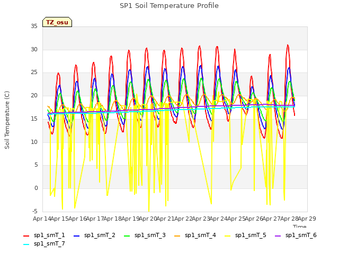Click the 20 y-axis tick label
Screen dimensions: 339x254
tap(34, 95)
